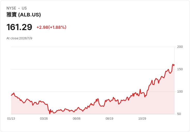Image resolution: width=190 pixels, height=132 pixels.
Task: Click the price line's lowest dip
Action: click(x=50, y=113)
